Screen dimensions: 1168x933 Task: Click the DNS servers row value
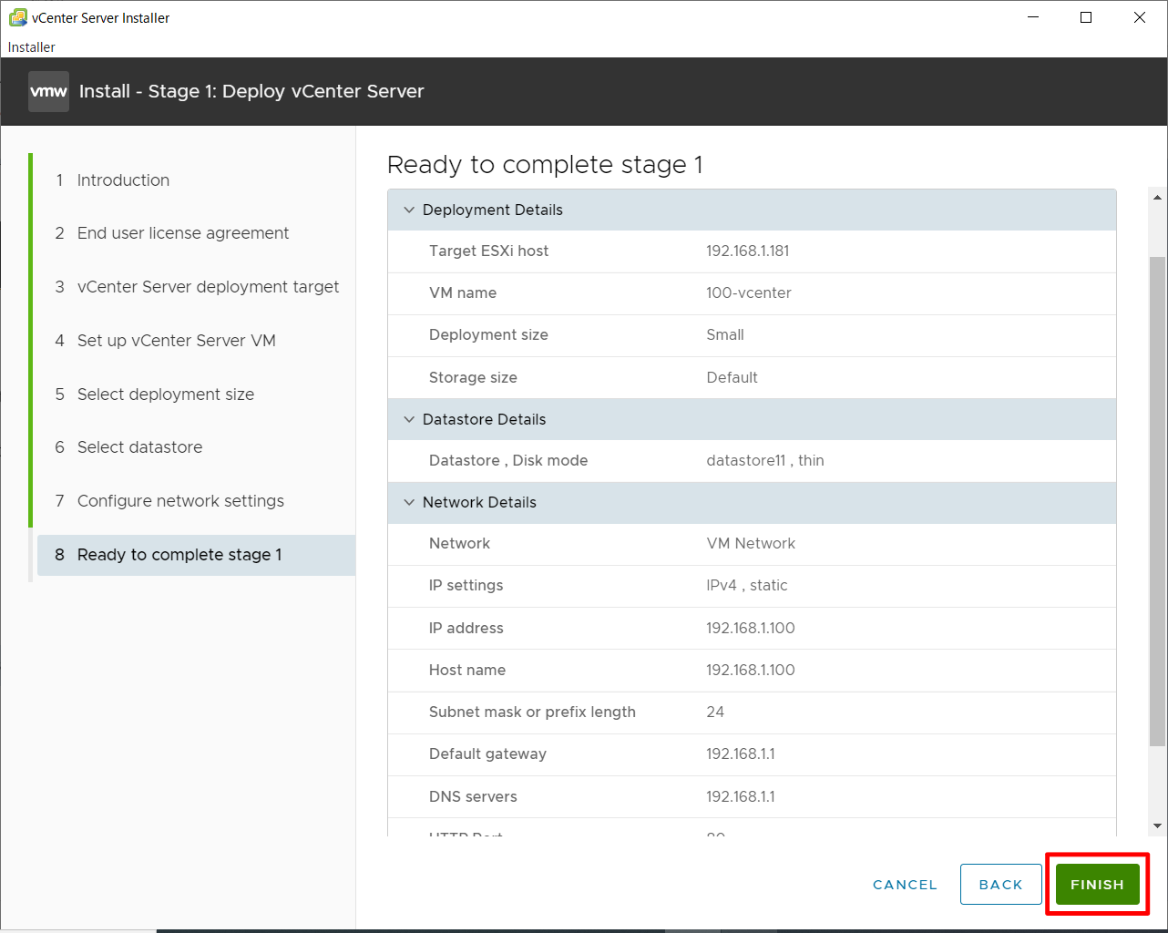(740, 797)
